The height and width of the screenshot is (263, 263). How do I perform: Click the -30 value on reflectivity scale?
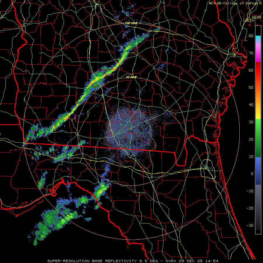click(250, 225)
